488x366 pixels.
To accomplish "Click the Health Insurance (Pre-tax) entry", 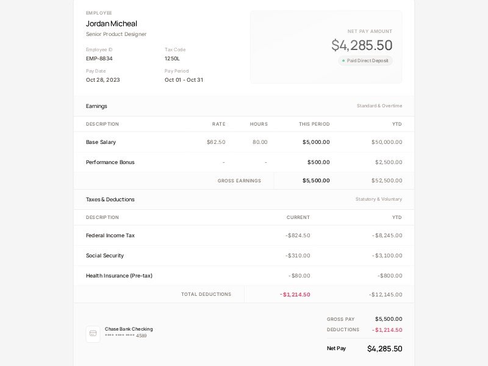I will [120, 276].
